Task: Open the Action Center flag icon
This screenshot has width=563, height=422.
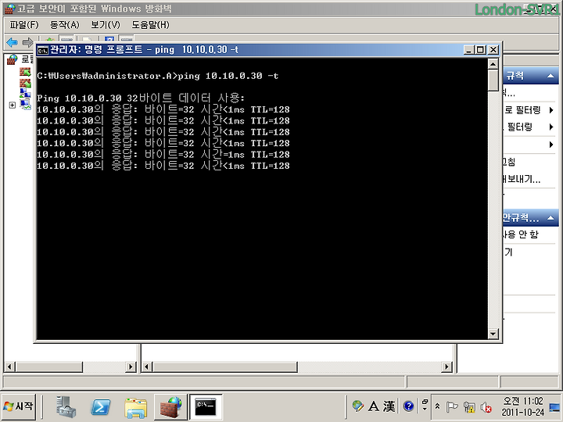Action: click(x=451, y=407)
